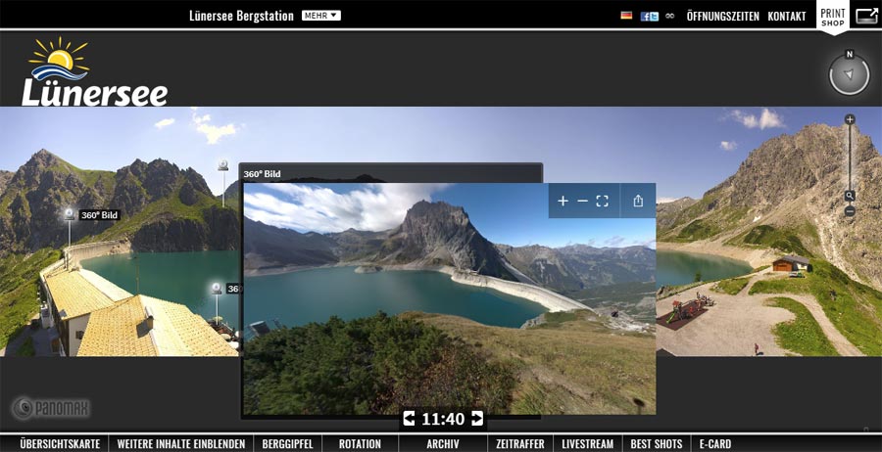The width and height of the screenshot is (882, 452).
Task: Switch language via the German flag icon
Action: [x=626, y=16]
